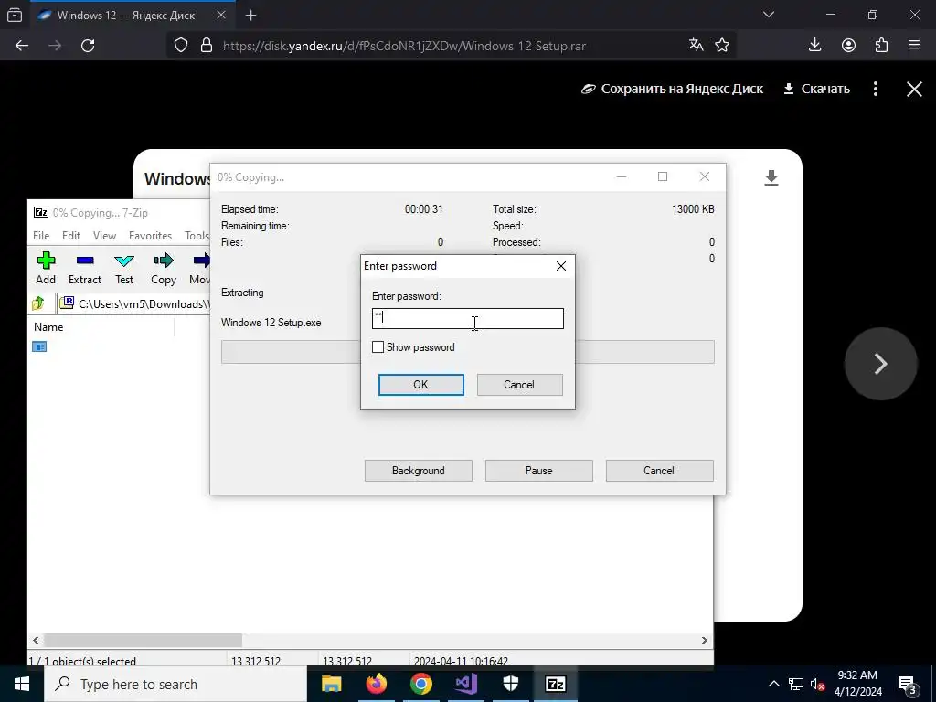Click the Test icon in 7-Zip toolbar
This screenshot has width=936, height=702.
click(124, 261)
